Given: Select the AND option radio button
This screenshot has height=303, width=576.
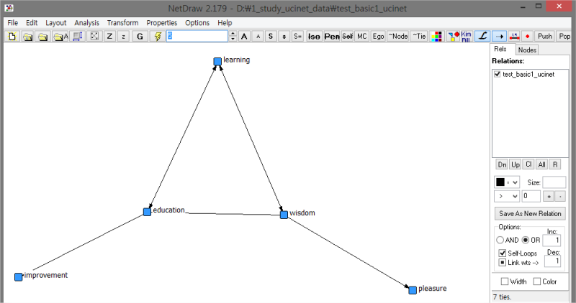Looking at the screenshot, I should coord(500,240).
